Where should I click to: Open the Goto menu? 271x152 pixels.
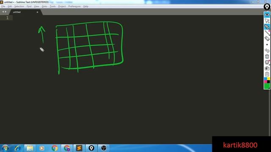44,6
